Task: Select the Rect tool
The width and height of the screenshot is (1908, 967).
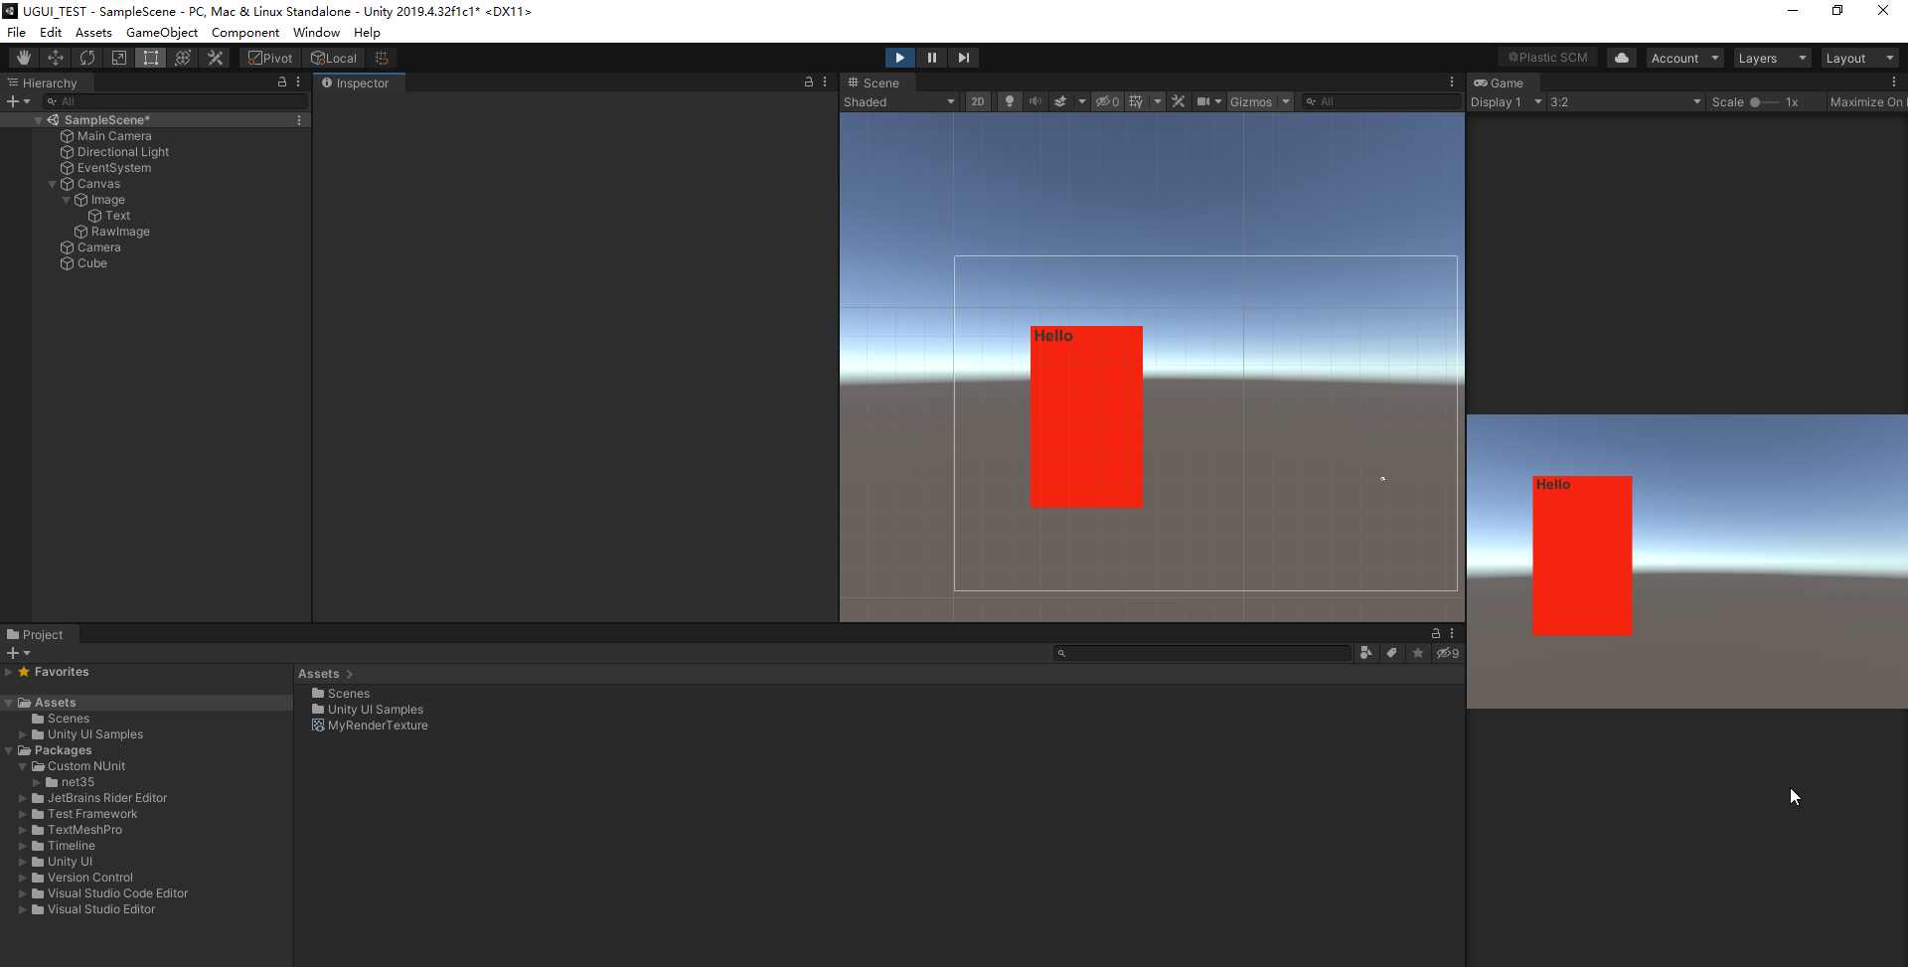Action: coord(151,58)
